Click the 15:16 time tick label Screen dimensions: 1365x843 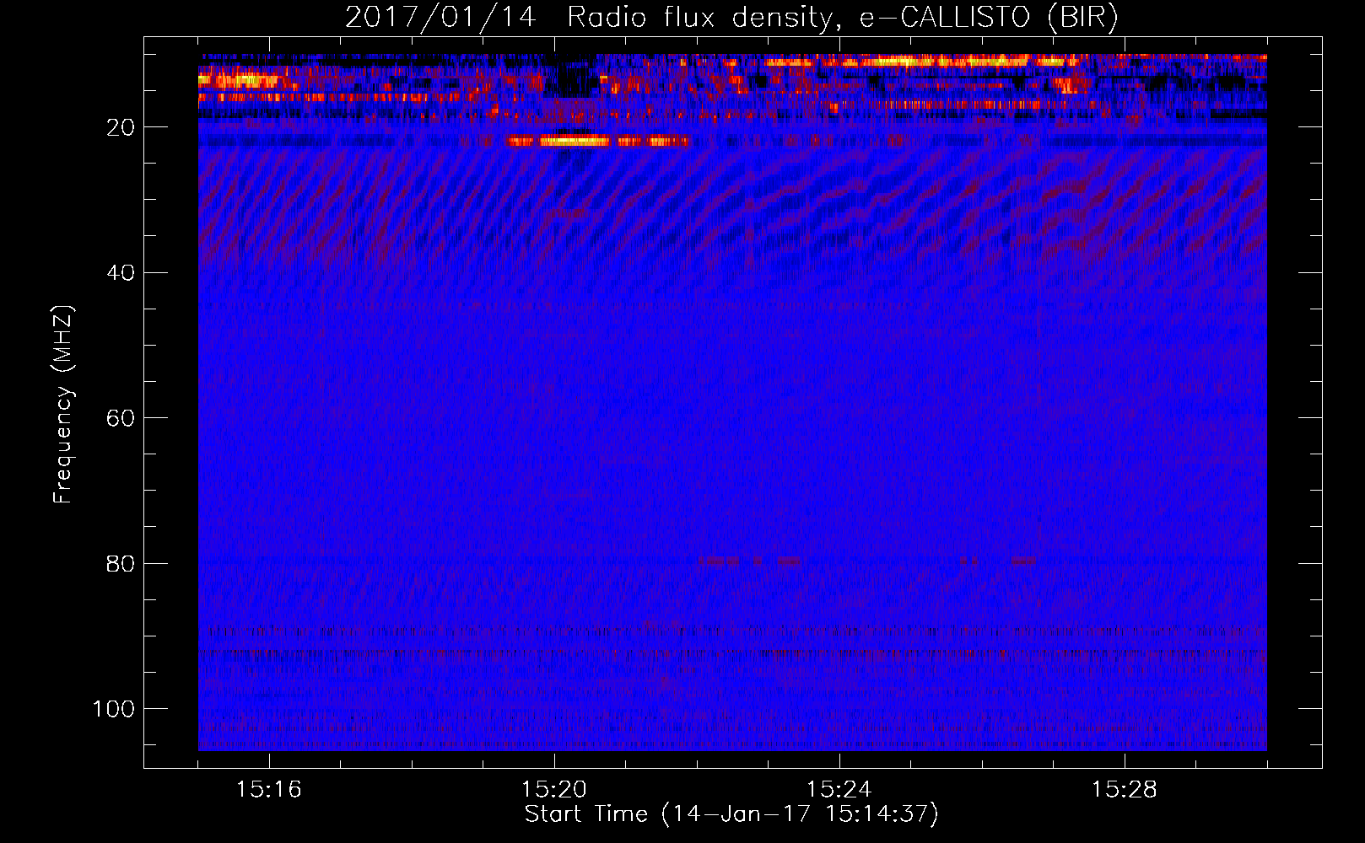click(x=269, y=790)
